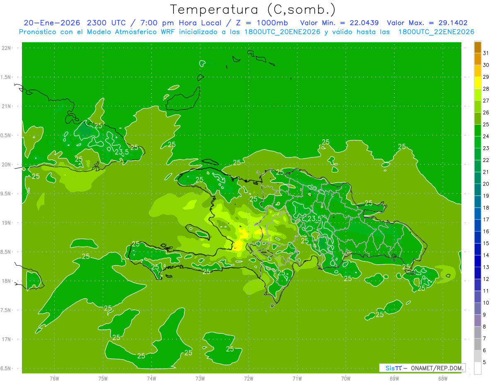Pick the lime swatch between 27 and 28
Image resolution: width=497 pixels, height=384 pixels.
pos(478,95)
